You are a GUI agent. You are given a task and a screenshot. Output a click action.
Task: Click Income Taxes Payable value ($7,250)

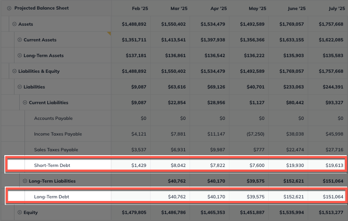pyautogui.click(x=256, y=134)
